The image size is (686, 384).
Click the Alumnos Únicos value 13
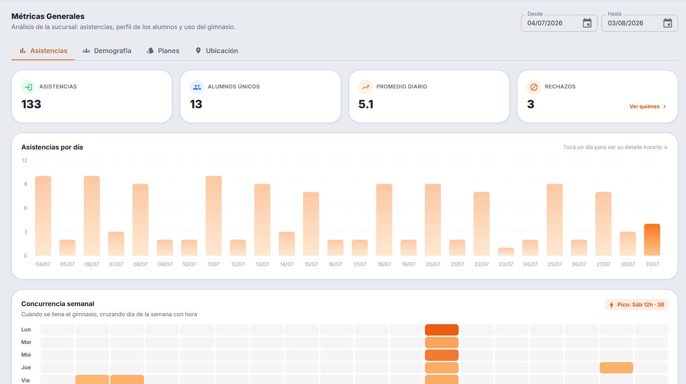pyautogui.click(x=196, y=104)
